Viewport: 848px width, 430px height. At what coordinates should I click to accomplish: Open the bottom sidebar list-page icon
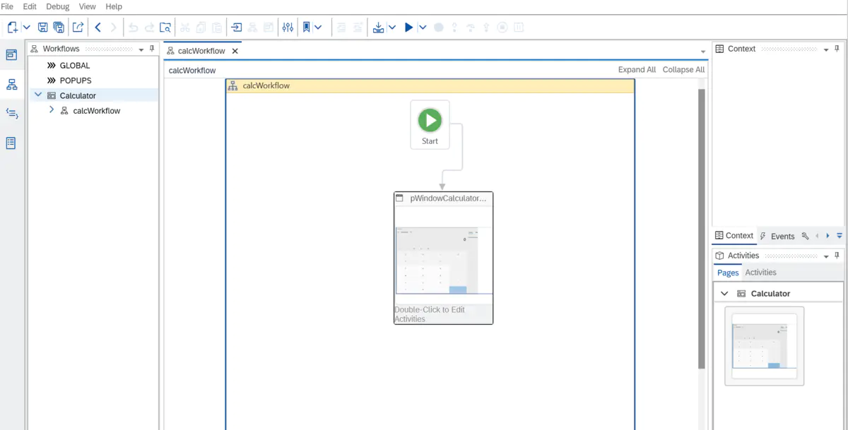coord(11,143)
